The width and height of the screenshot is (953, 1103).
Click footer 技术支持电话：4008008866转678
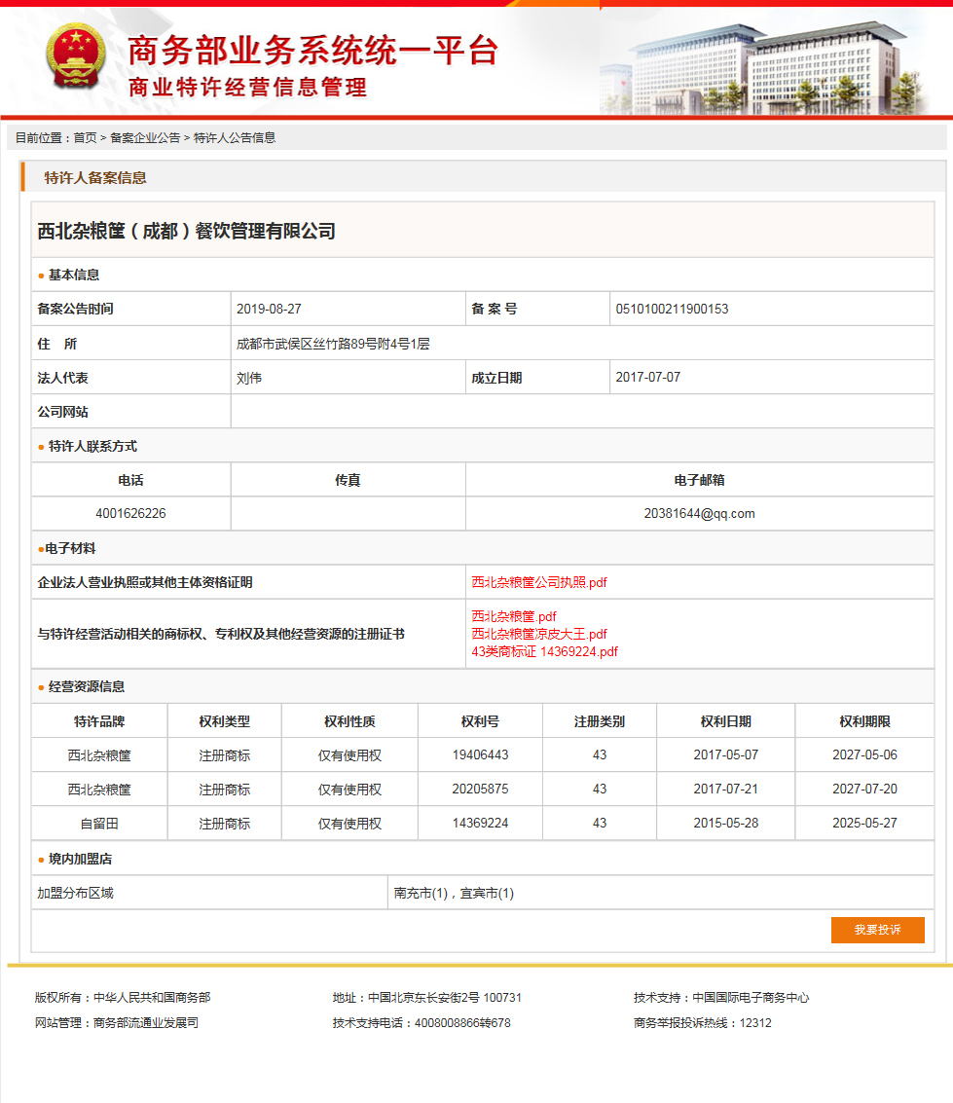(422, 1023)
